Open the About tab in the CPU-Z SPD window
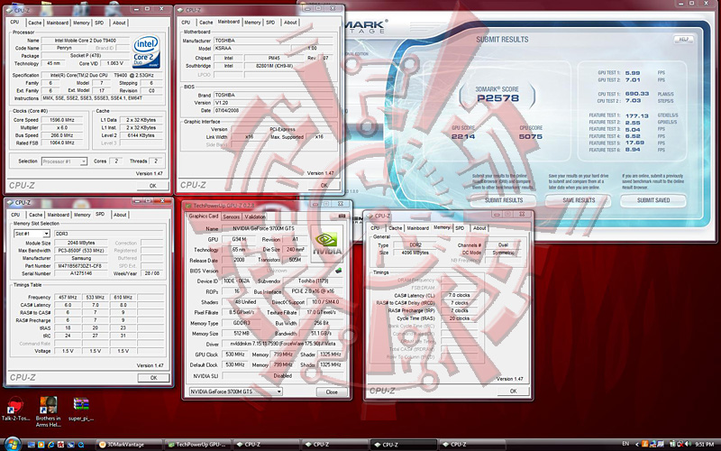The width and height of the screenshot is (721, 451). [120, 215]
